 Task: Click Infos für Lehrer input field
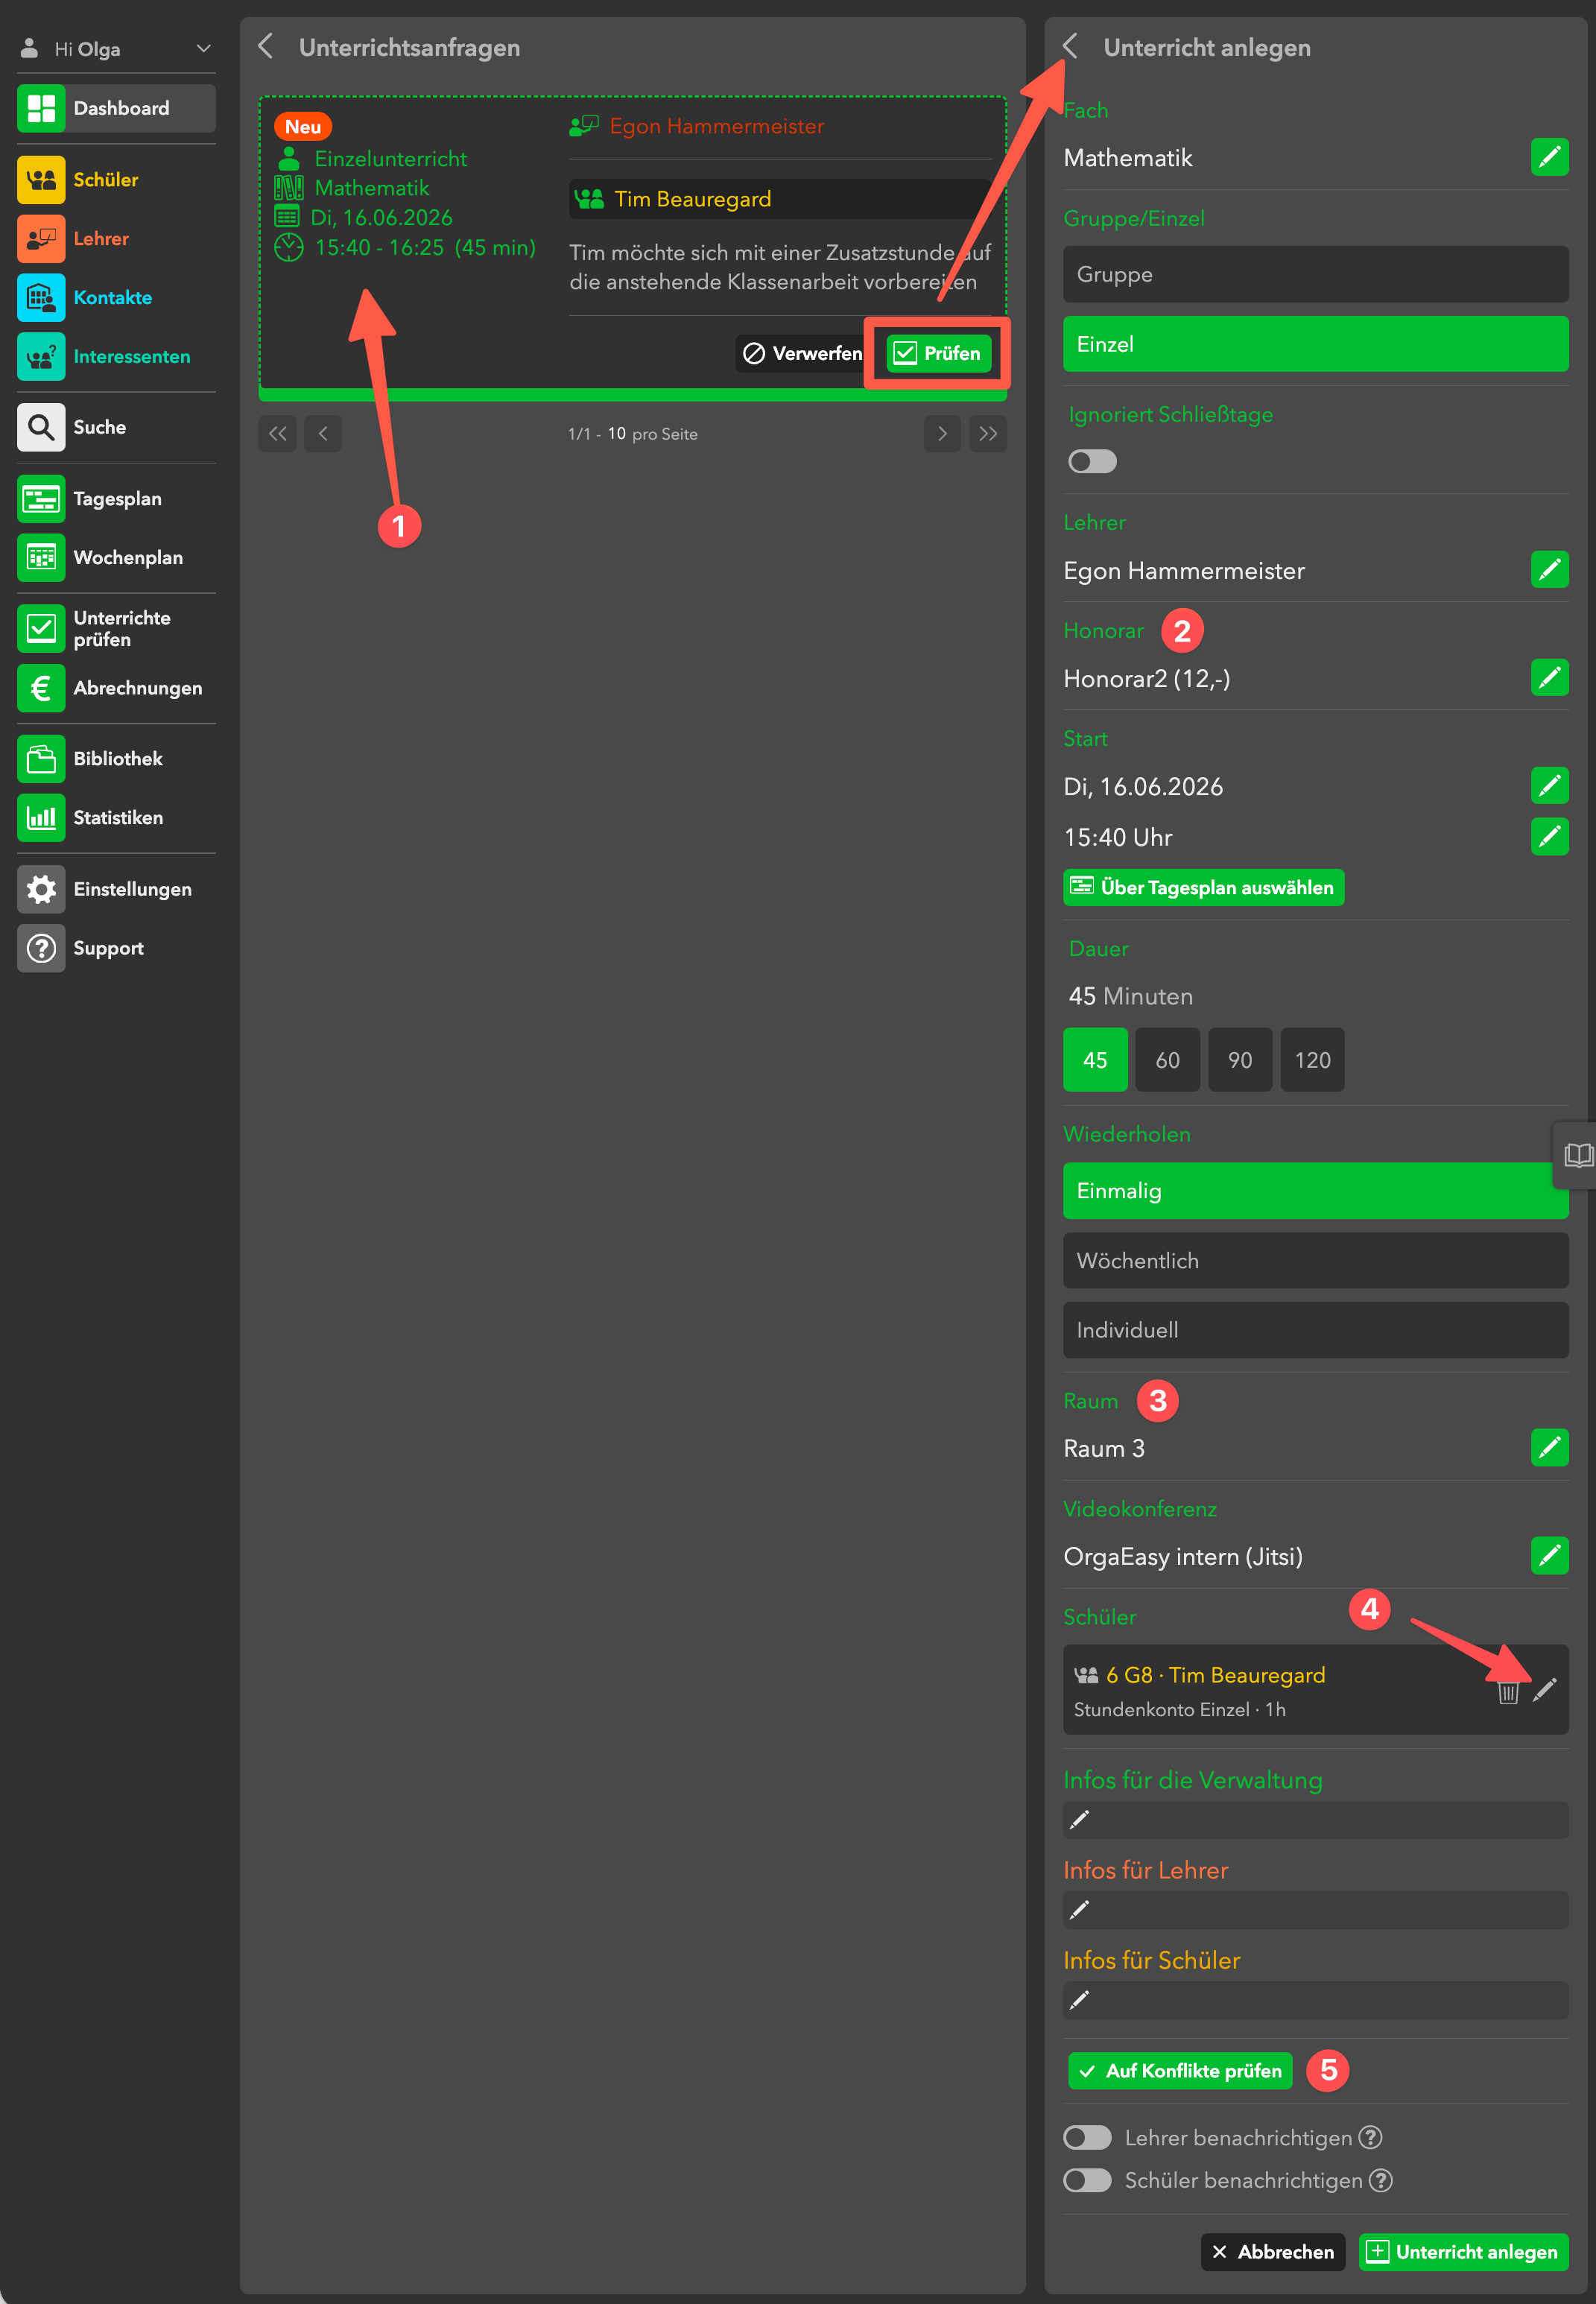pos(1314,1910)
